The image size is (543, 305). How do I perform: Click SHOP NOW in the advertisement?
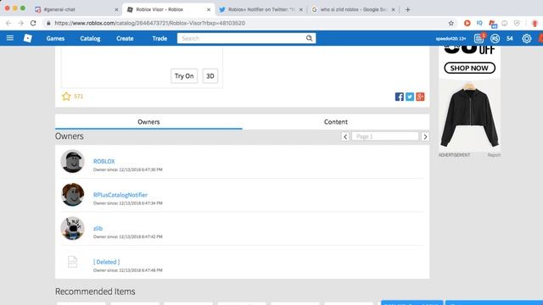click(x=469, y=68)
